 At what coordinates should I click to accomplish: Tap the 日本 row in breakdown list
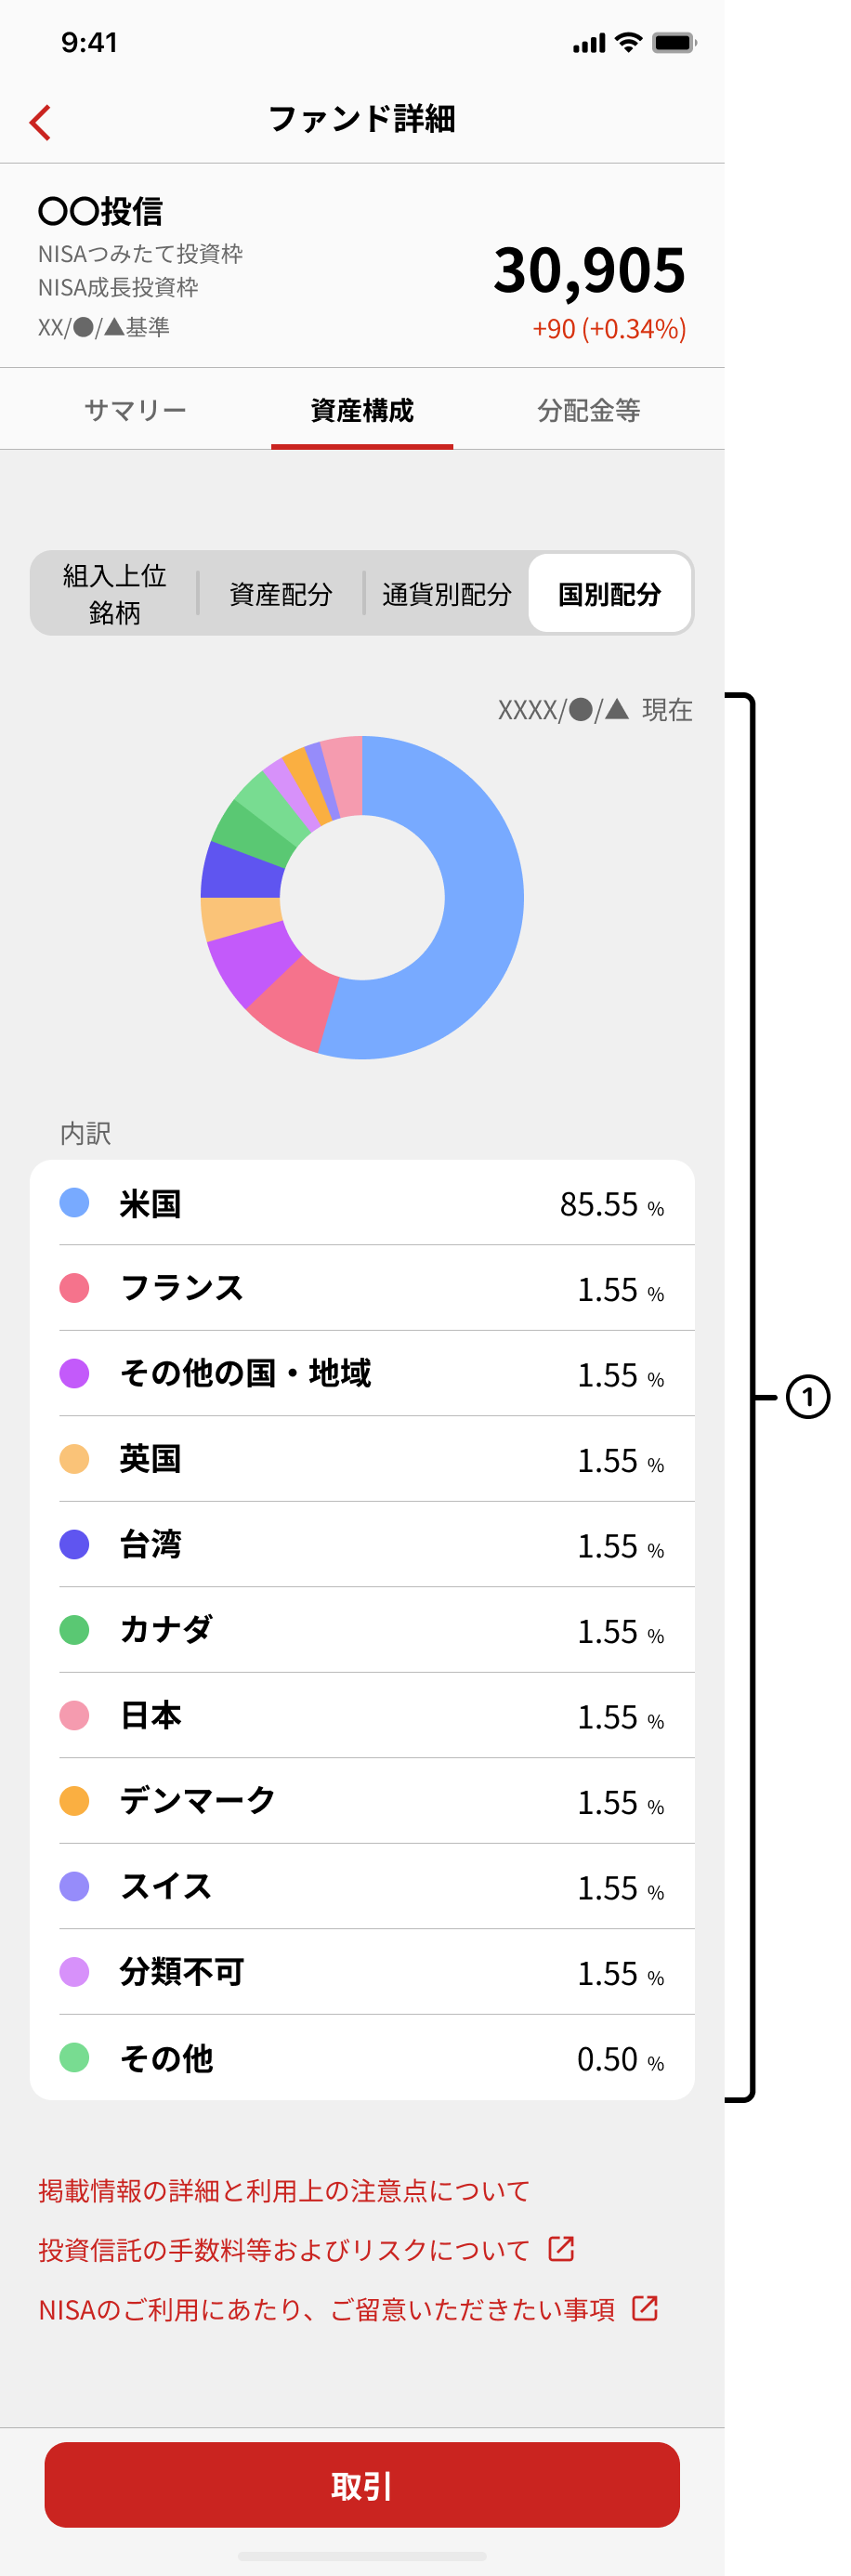[362, 1715]
